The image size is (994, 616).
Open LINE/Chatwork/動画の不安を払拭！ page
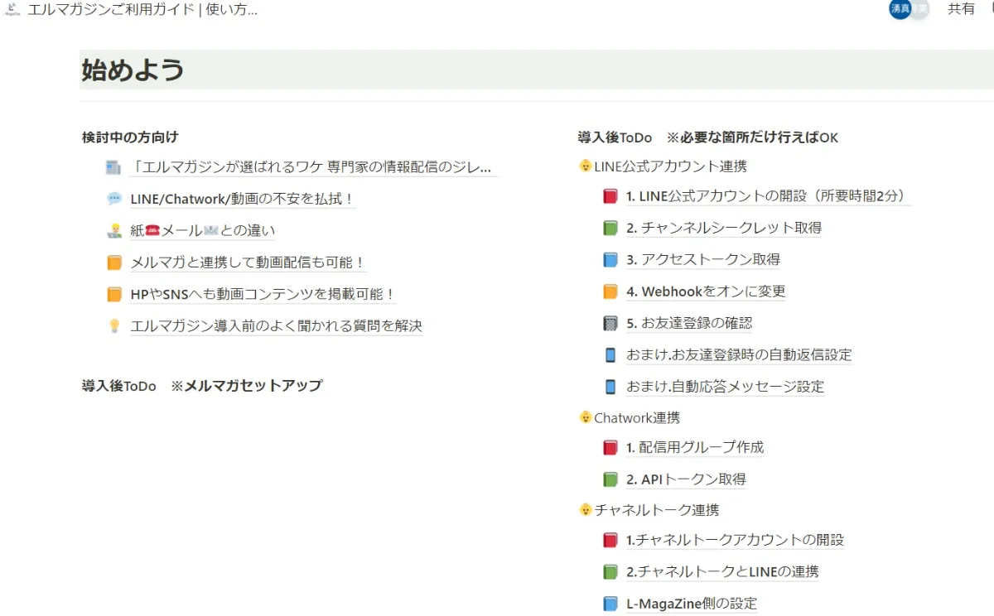242,199
